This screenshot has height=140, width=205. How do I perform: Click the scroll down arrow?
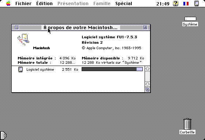[148, 84]
